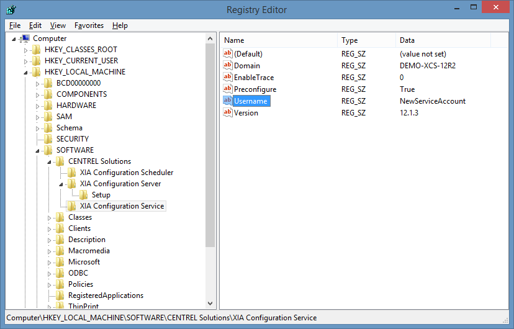Click the Classes folder icon
514x329 pixels.
click(x=60, y=217)
